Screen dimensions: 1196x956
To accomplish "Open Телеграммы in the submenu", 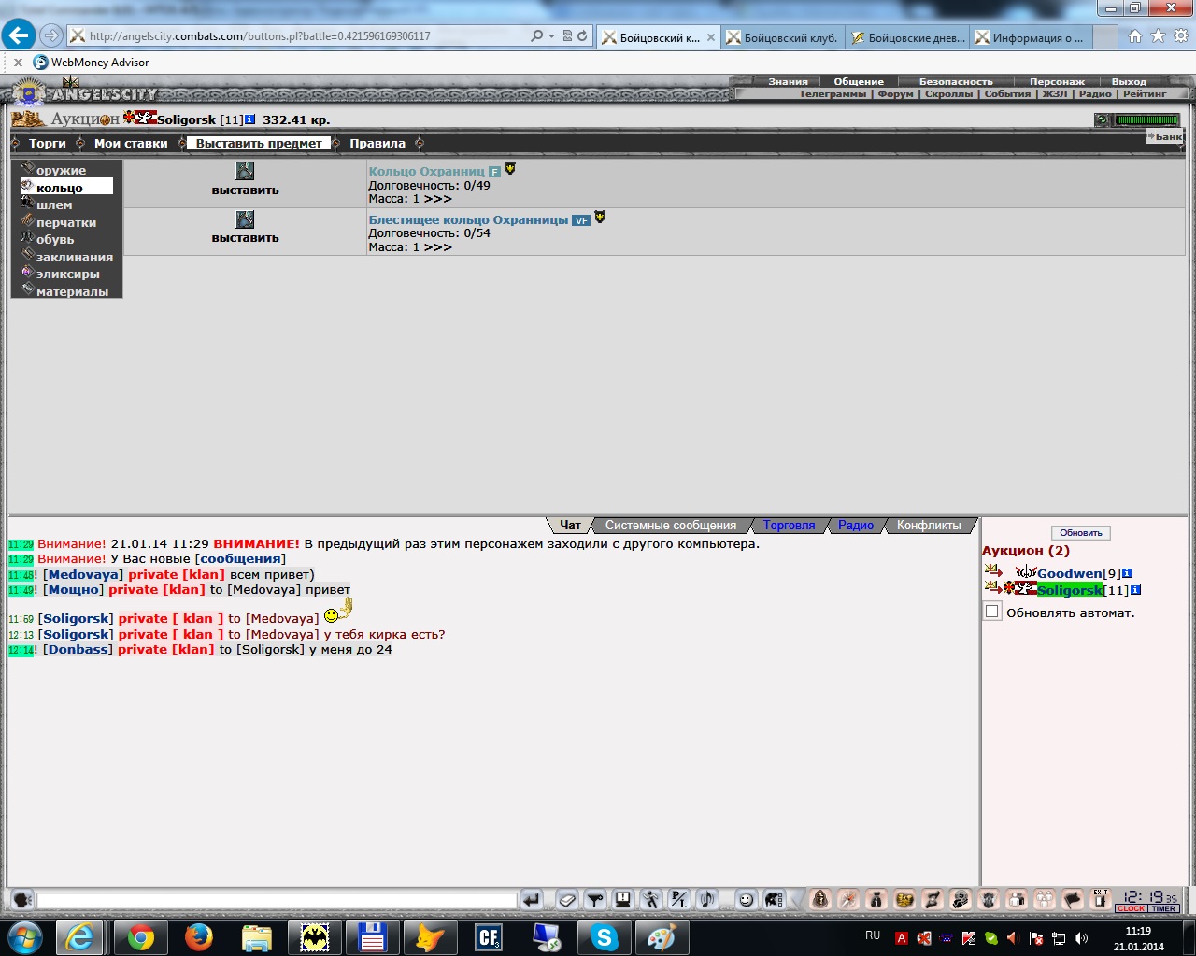I will click(x=833, y=93).
